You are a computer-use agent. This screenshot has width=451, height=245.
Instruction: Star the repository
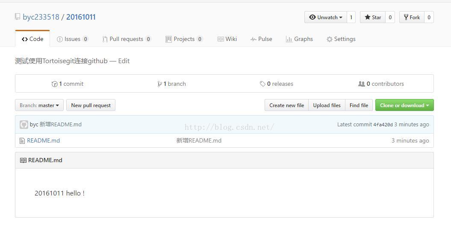[373, 17]
